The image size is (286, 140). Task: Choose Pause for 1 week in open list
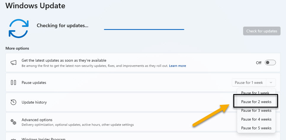point(255,93)
